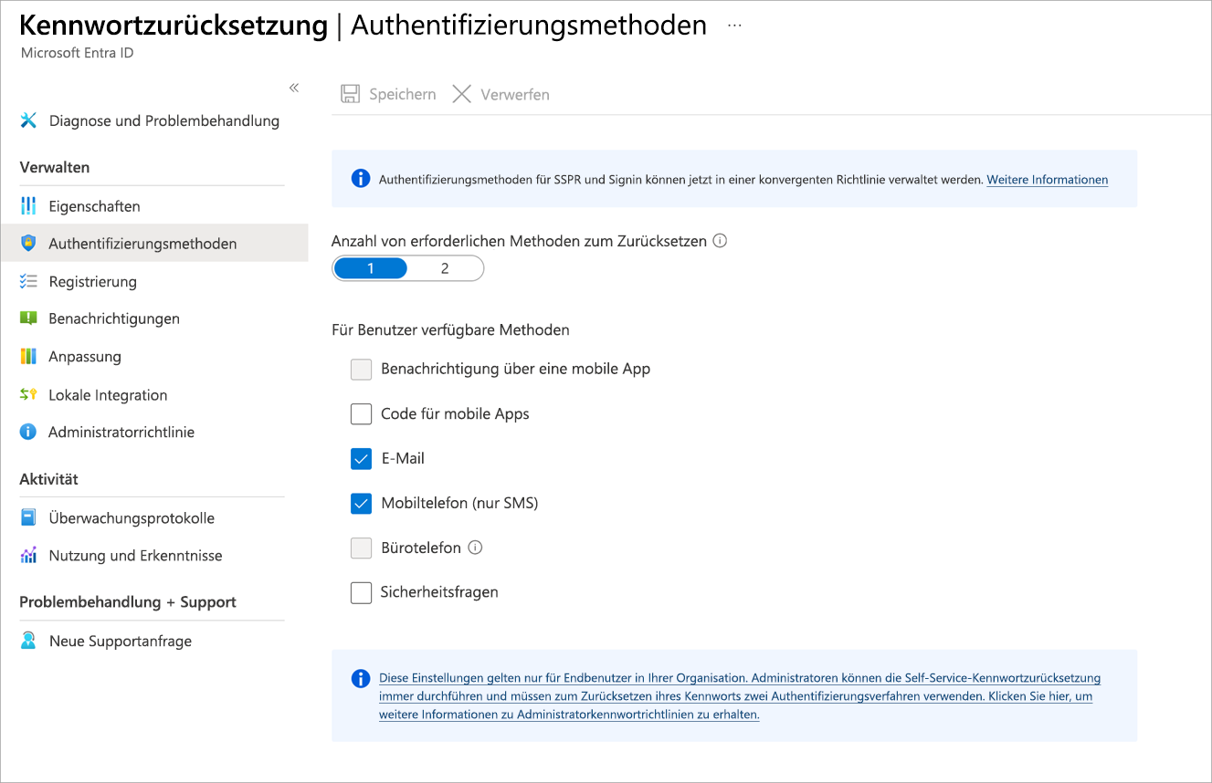Check Benachrichtigung über eine mobile App

coord(362,369)
